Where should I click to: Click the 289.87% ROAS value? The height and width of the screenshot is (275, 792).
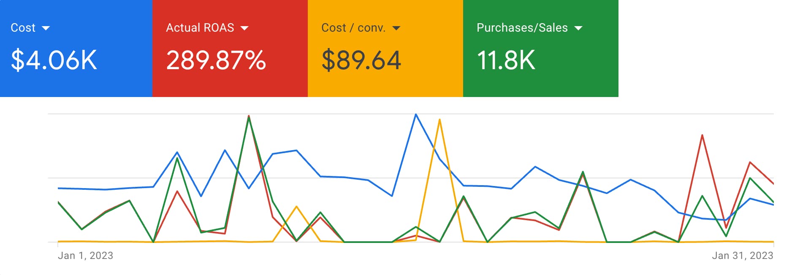tap(216, 59)
